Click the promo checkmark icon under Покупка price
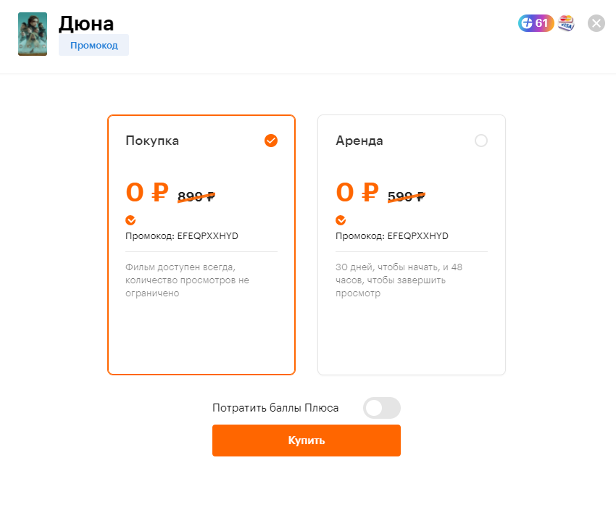 coord(130,220)
